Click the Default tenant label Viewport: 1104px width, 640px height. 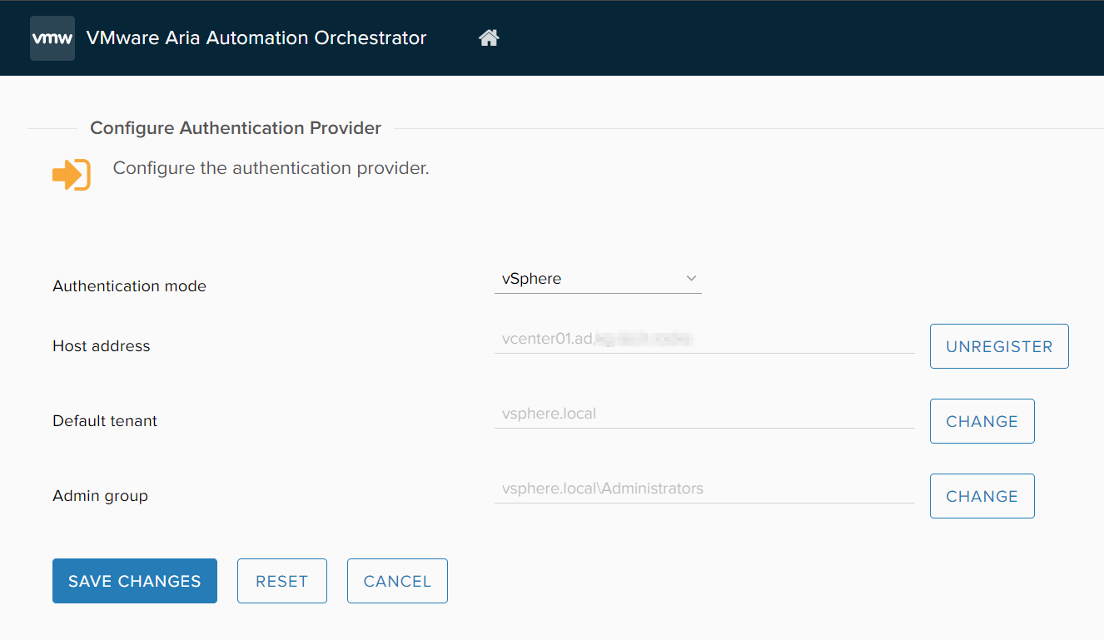(105, 421)
